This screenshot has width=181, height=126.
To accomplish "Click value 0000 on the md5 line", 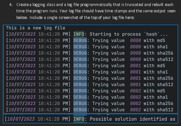I will click(135, 40).
